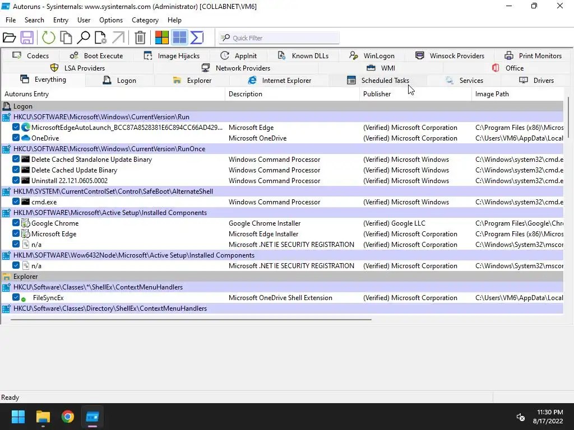Viewport: 574px width, 430px height.
Task: Uncheck the cmd.exe entry checkbox
Action: point(16,202)
